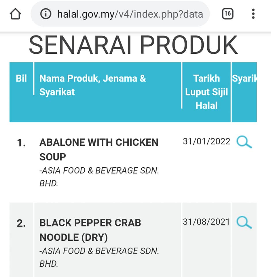Tap the browser home icon

pos(15,14)
